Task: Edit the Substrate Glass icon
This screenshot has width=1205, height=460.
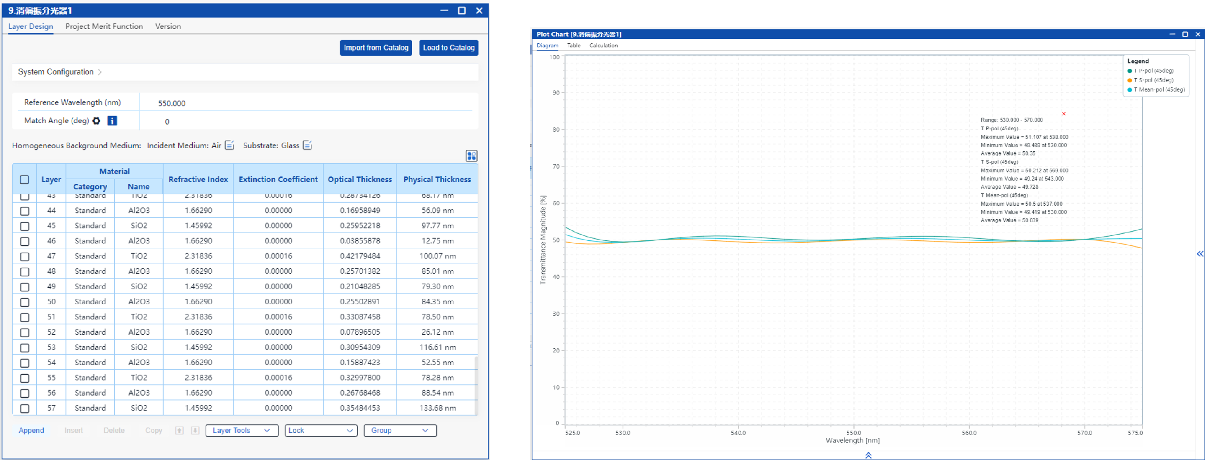Action: tap(307, 145)
